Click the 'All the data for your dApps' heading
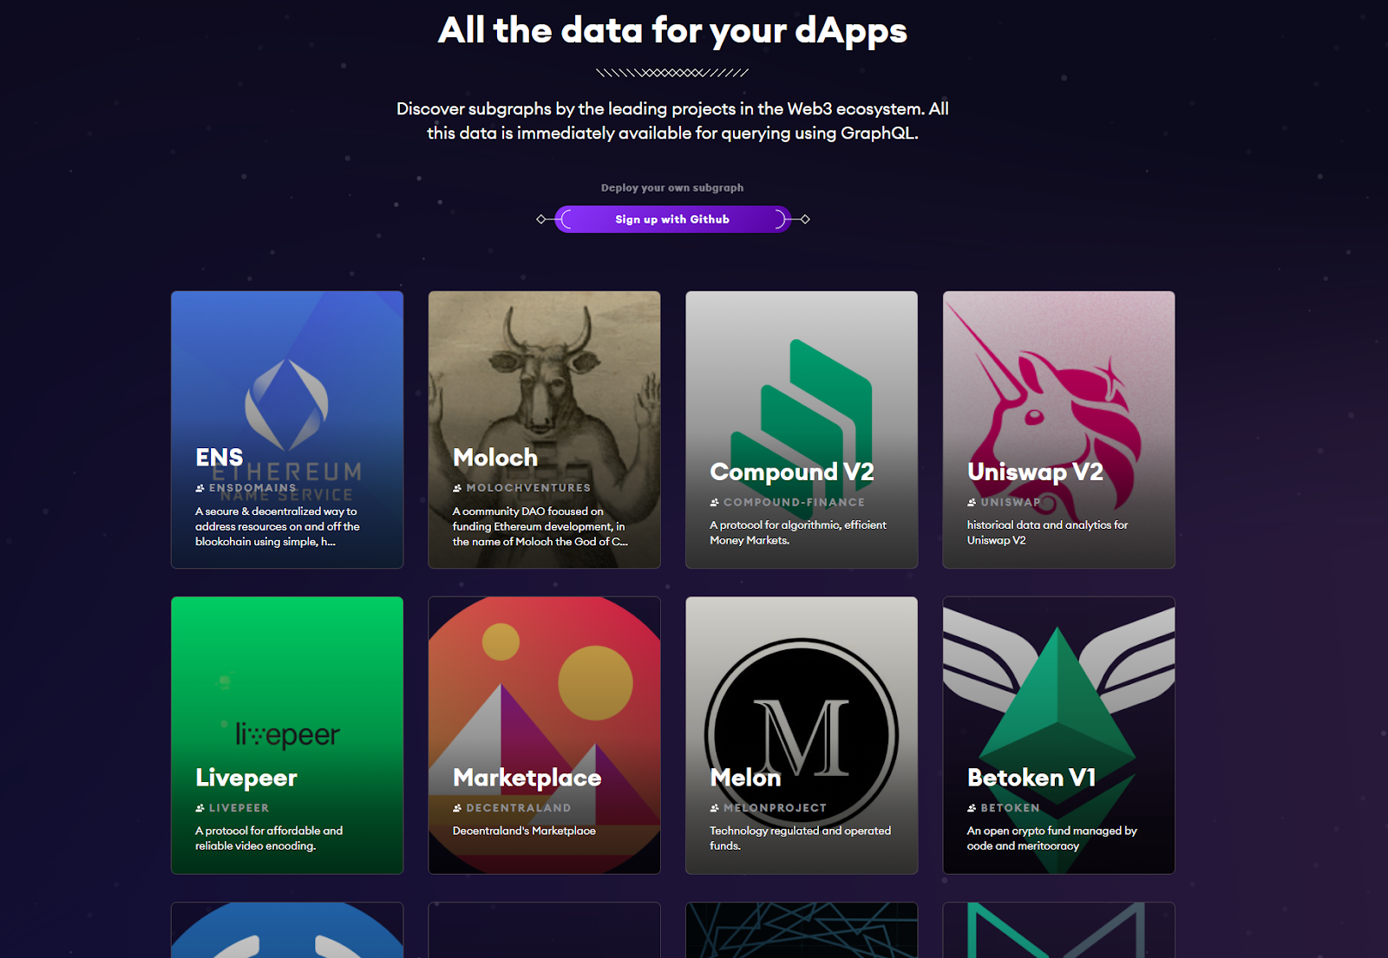The height and width of the screenshot is (958, 1388). 672,30
